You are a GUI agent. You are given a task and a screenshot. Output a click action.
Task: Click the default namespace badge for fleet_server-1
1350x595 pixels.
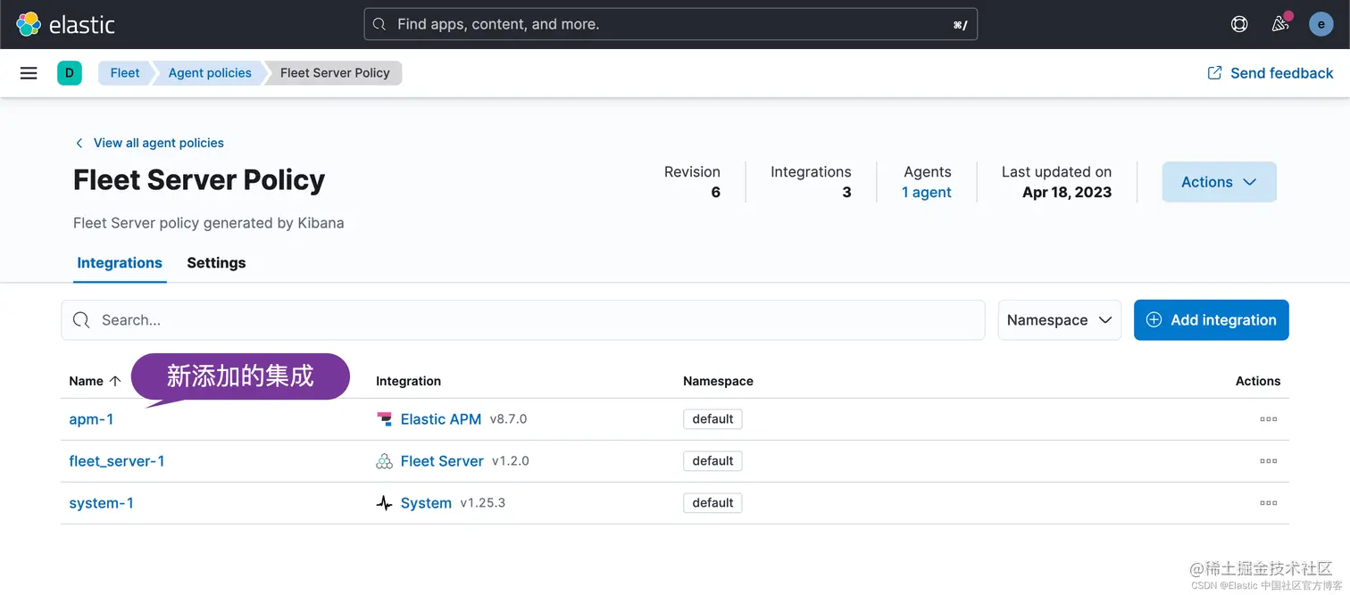(712, 461)
